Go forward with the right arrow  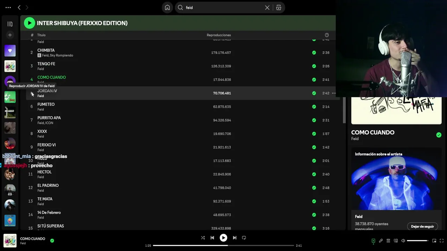coord(27,7)
